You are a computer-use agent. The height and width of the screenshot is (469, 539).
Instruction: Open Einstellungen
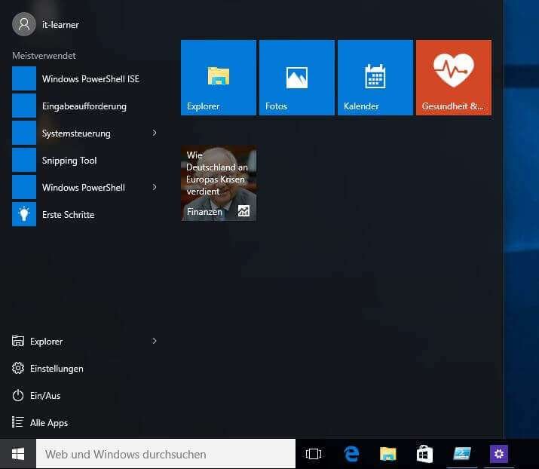(56, 369)
